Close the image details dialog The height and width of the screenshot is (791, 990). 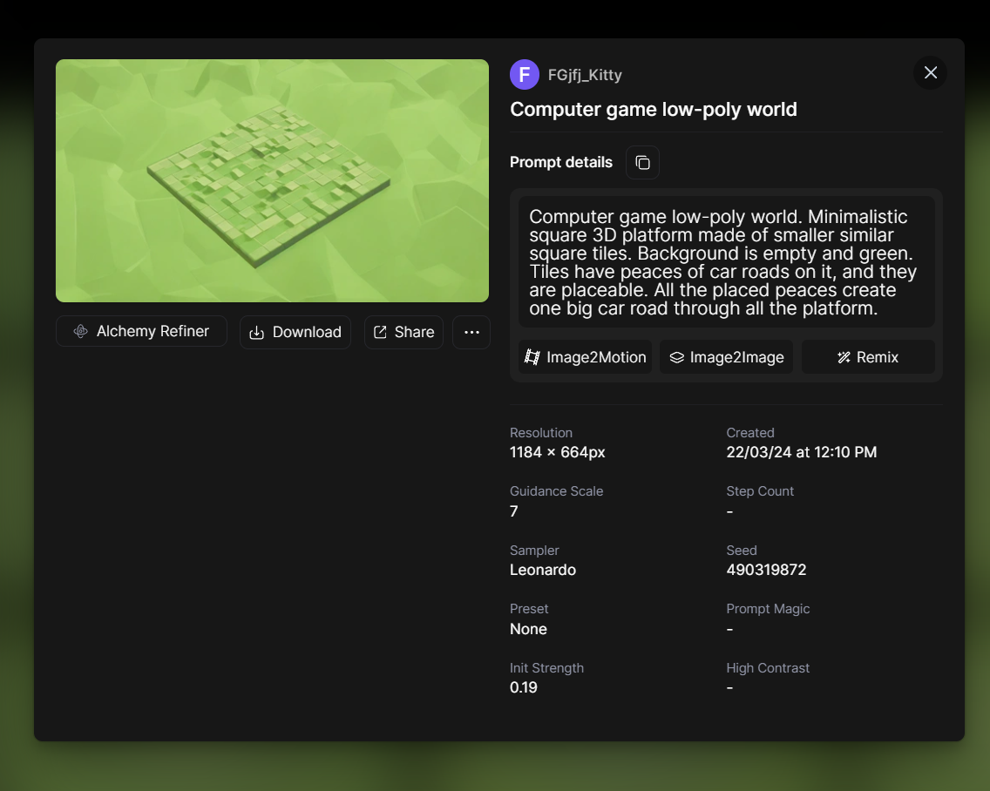[x=930, y=72]
